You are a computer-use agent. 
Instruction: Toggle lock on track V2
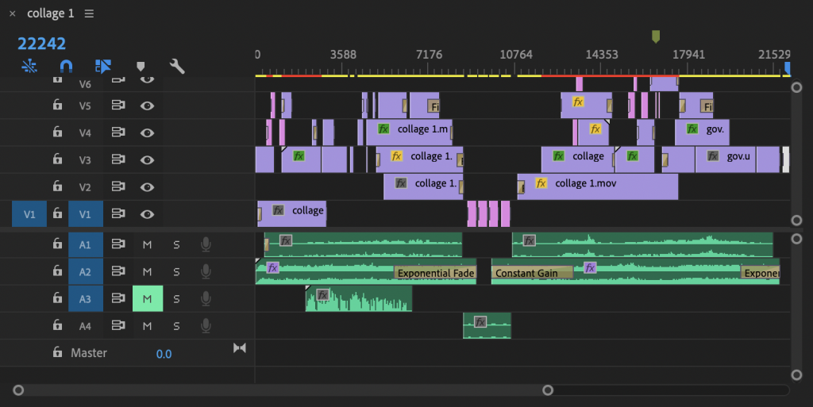click(x=57, y=186)
